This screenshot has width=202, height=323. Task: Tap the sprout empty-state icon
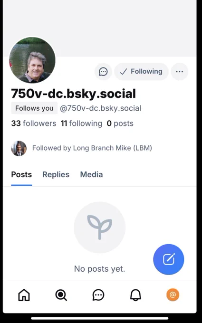[99, 228]
